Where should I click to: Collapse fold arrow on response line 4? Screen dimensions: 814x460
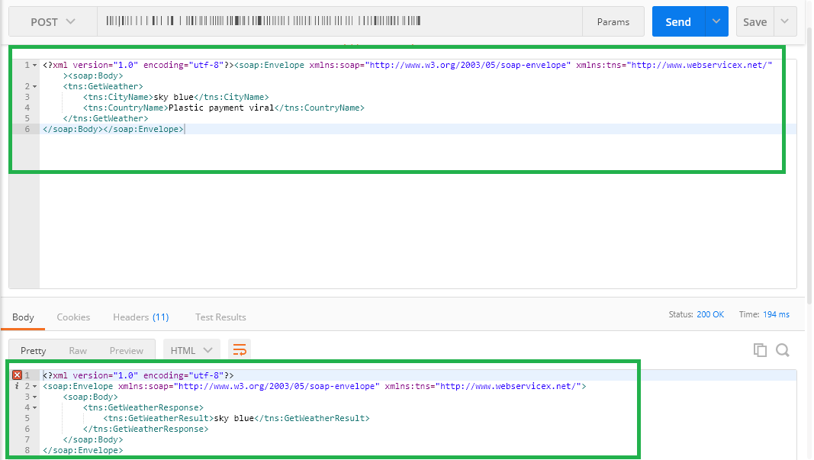tap(35, 407)
